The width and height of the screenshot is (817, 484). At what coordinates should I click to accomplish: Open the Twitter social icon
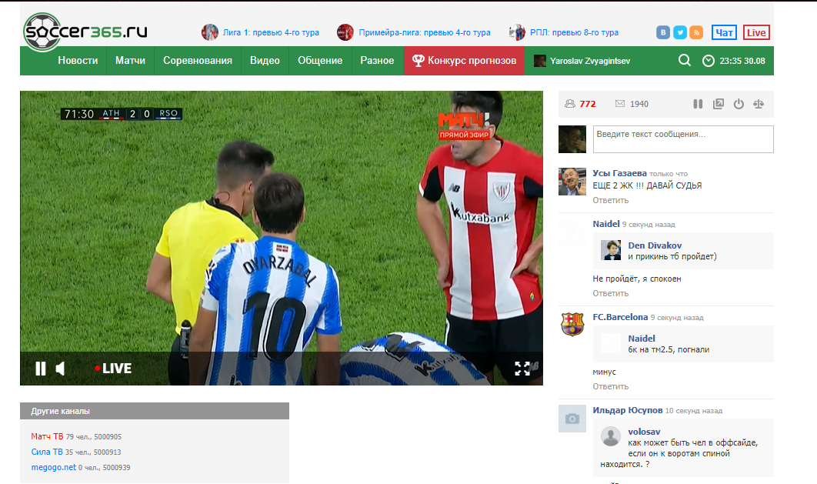(680, 32)
